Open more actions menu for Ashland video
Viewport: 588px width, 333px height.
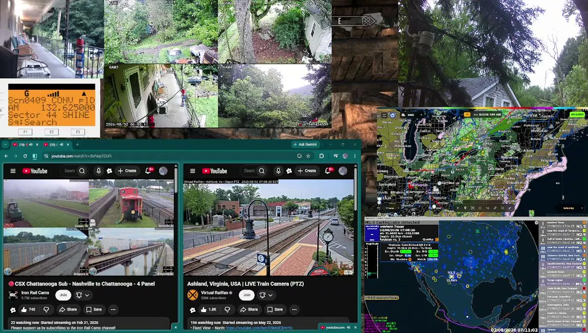pos(294,309)
